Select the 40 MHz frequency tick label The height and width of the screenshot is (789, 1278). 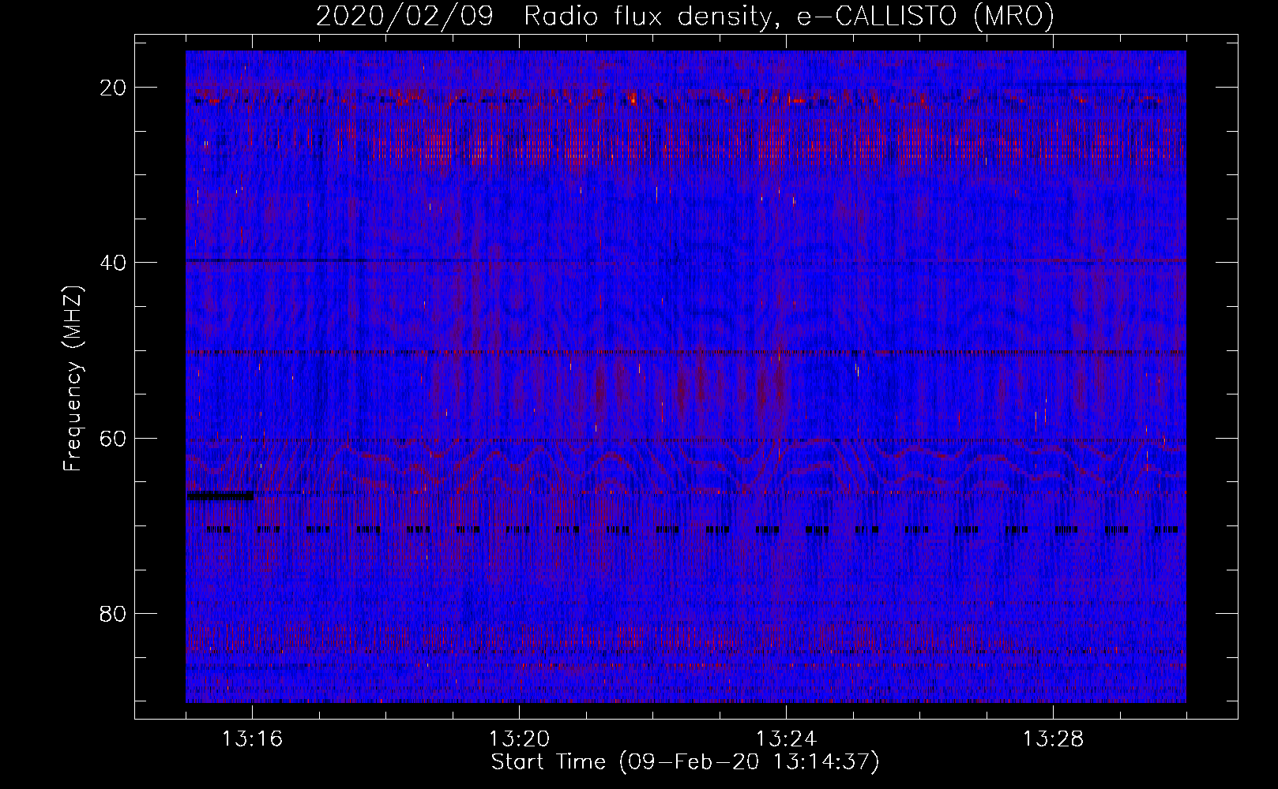(114, 263)
